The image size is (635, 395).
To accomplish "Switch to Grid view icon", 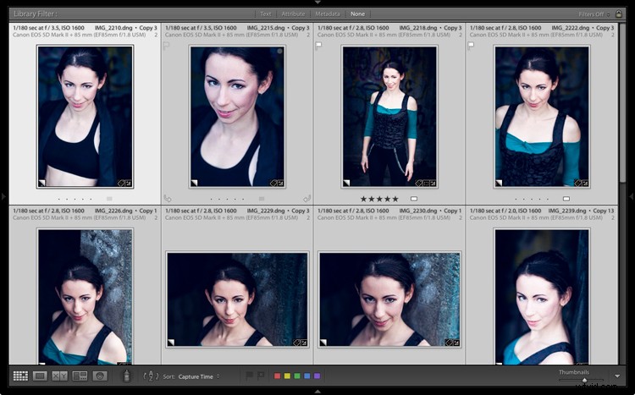I will point(20,376).
